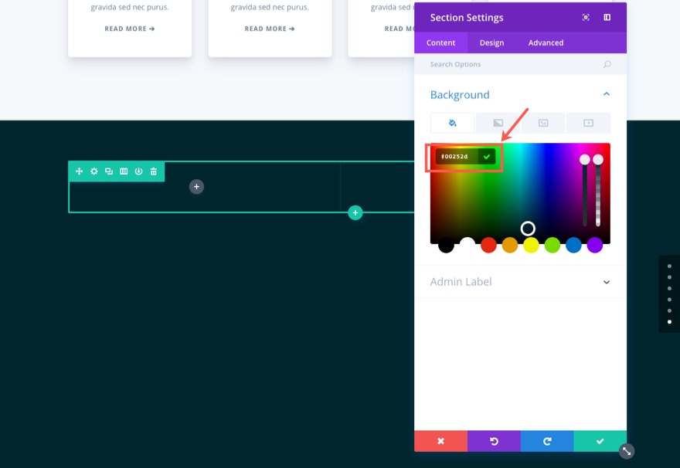Click the row move handle icon
The image size is (680, 468).
click(x=79, y=171)
